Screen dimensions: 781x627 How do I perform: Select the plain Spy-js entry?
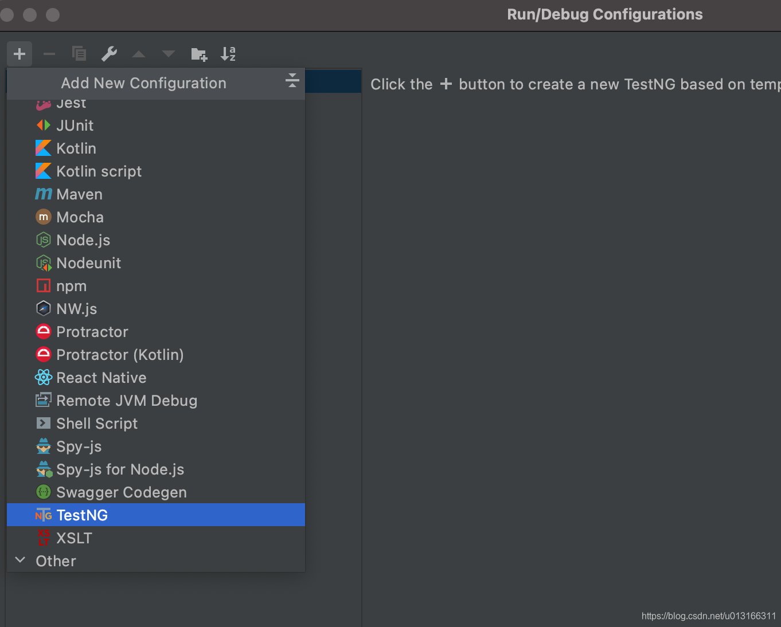[156, 446]
